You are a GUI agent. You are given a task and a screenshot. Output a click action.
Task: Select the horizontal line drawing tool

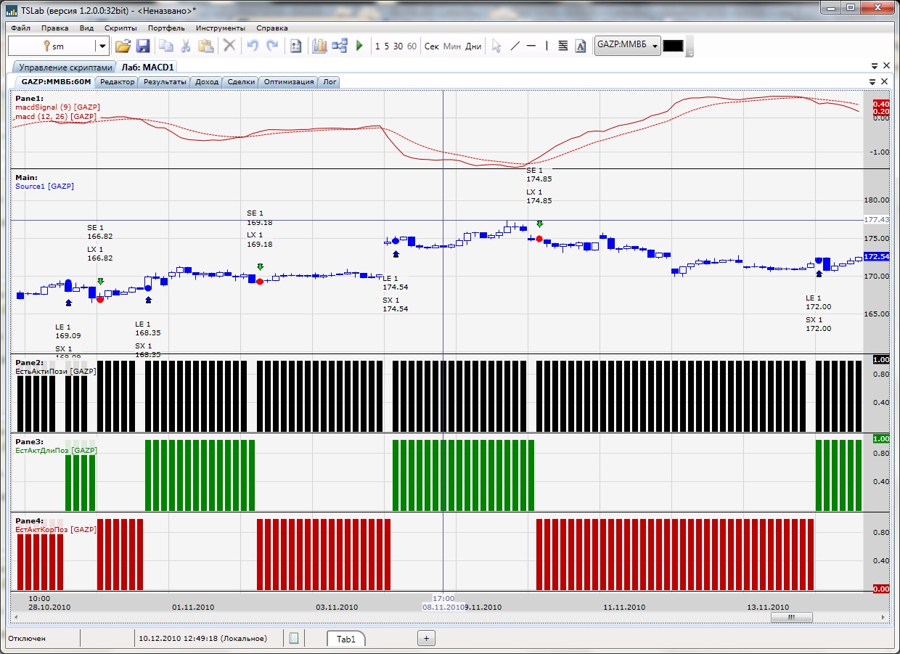pyautogui.click(x=531, y=46)
